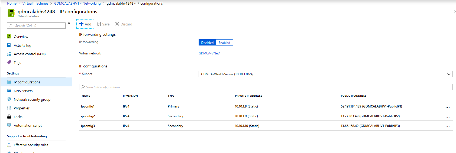Image resolution: width=456 pixels, height=153 pixels.
Task: Open Locks menu item
Action: point(18,117)
